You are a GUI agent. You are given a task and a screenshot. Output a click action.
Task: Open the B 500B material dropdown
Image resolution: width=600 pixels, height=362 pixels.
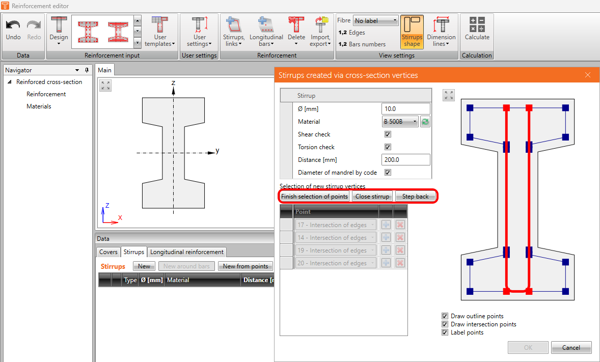coord(400,122)
